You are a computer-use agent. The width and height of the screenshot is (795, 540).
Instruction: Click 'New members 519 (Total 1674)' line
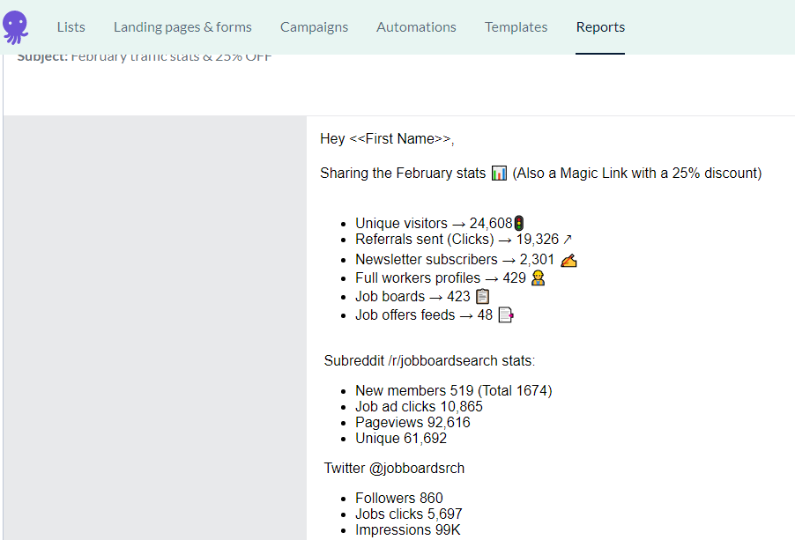454,390
